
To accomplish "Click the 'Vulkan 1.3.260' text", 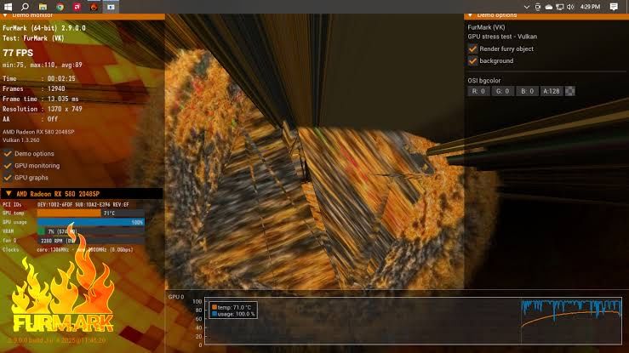I will 21,140.
